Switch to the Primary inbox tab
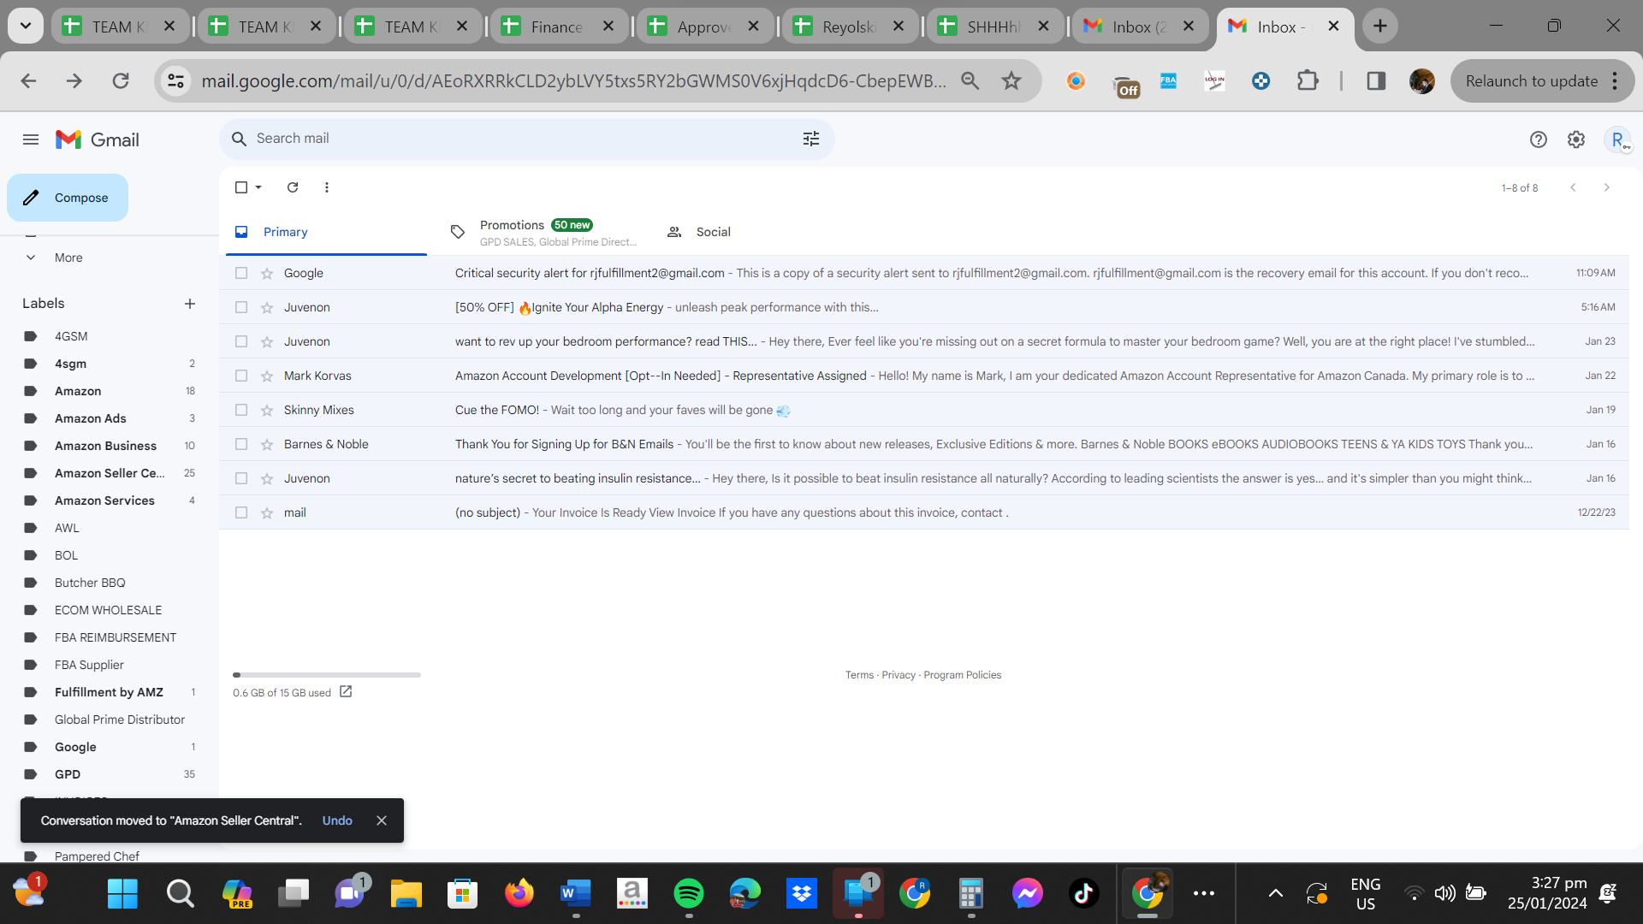Image resolution: width=1643 pixels, height=924 pixels. pyautogui.click(x=326, y=232)
